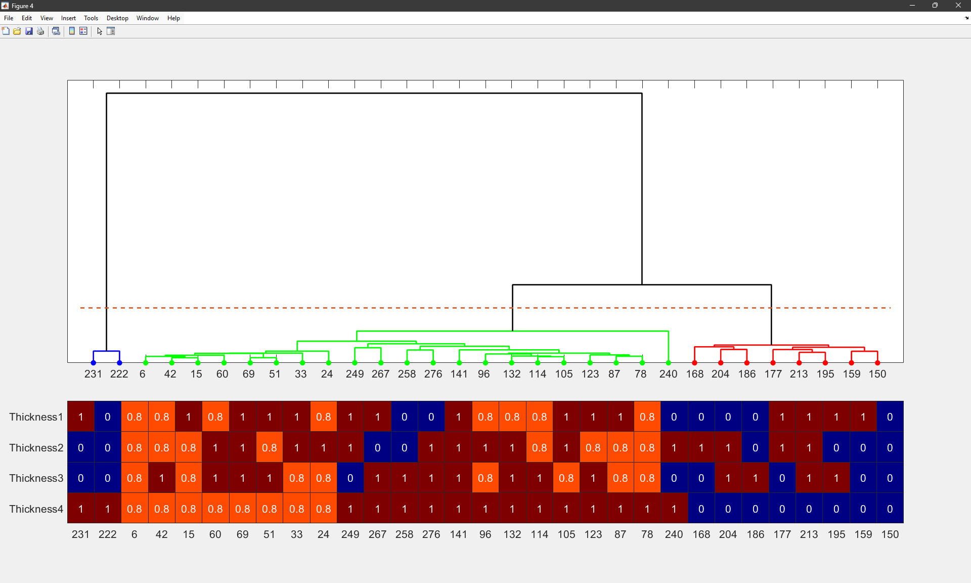Viewport: 971px width, 583px height.
Task: Print the figure
Action: (40, 31)
